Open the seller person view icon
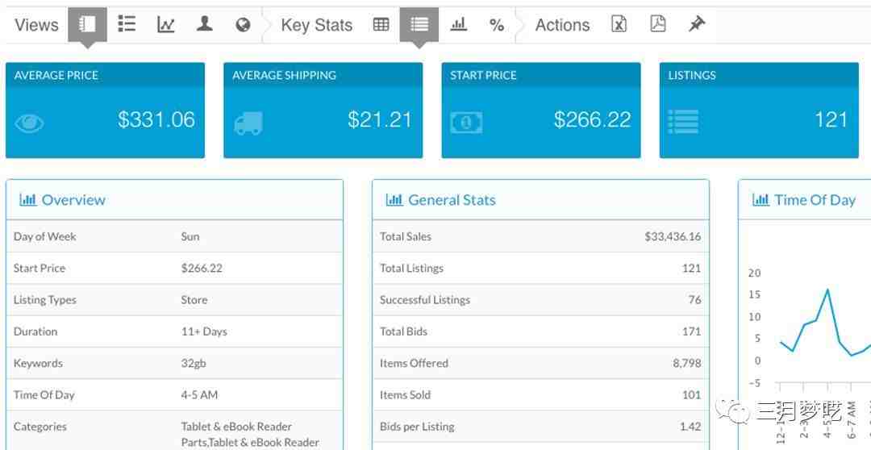Viewport: 871px width, 450px height. click(x=204, y=24)
